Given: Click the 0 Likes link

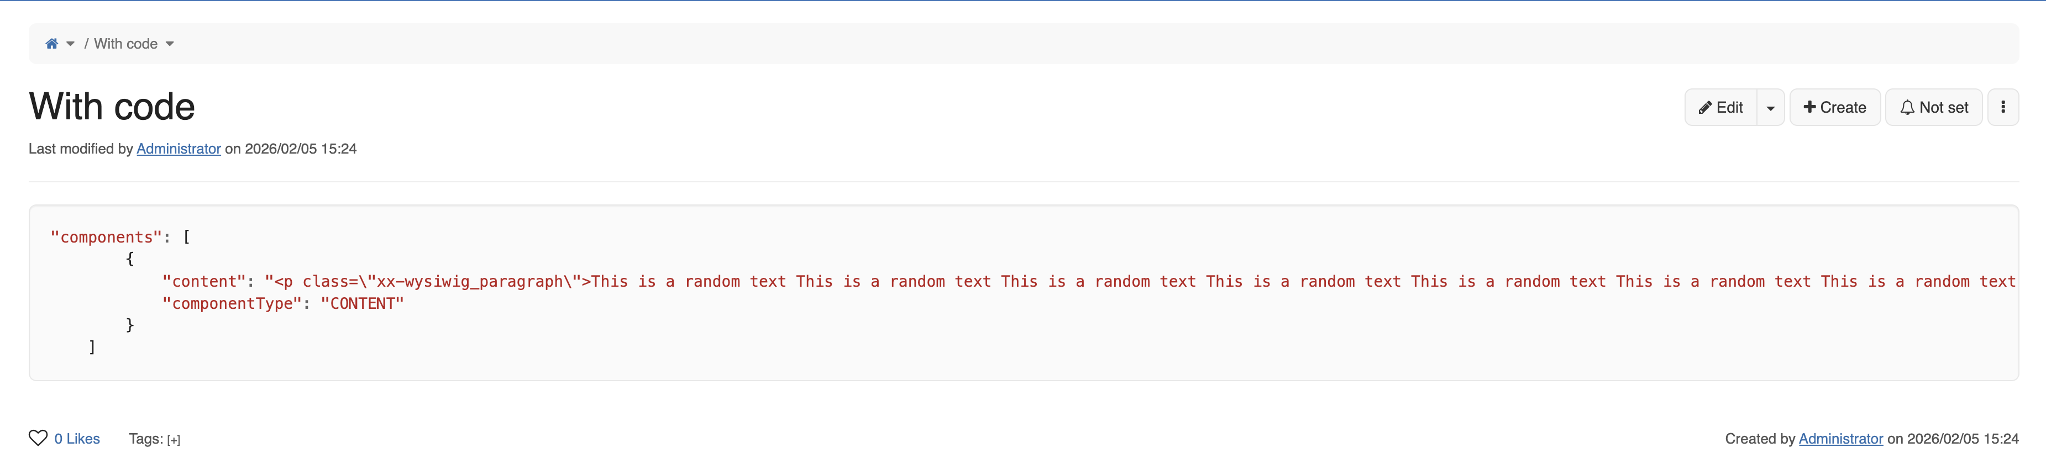Looking at the screenshot, I should (77, 438).
